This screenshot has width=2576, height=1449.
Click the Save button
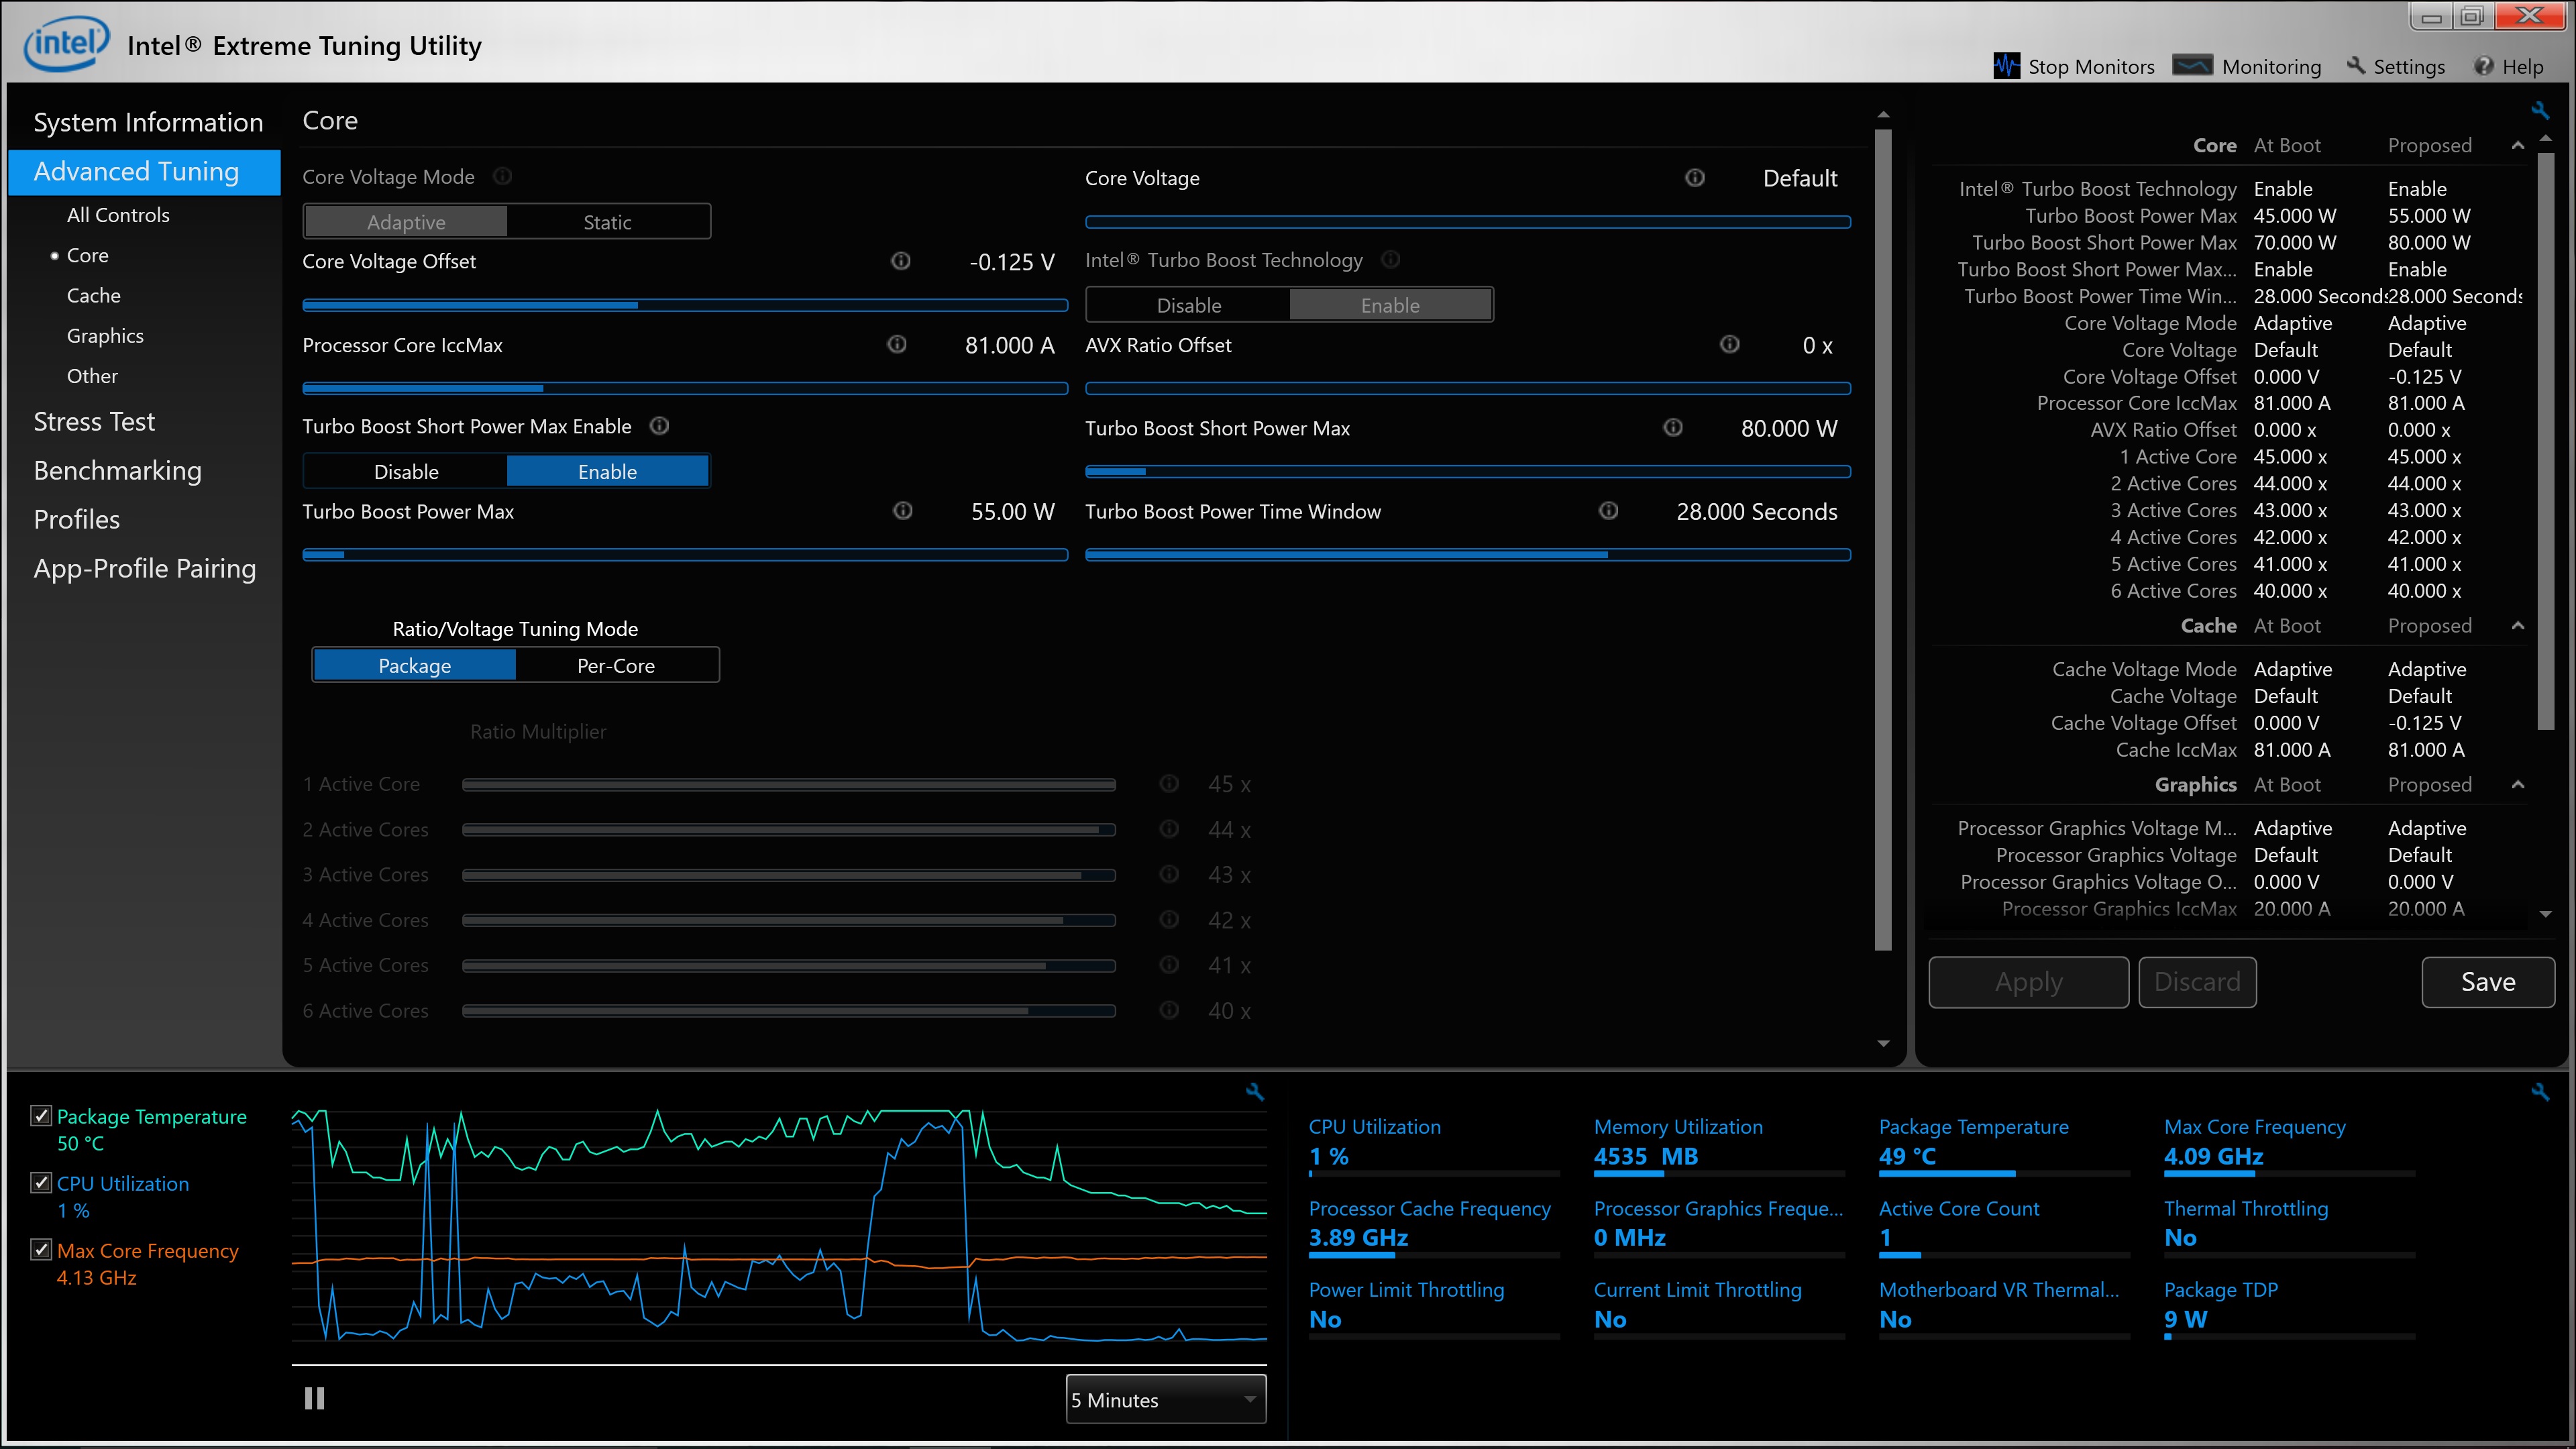[2488, 982]
